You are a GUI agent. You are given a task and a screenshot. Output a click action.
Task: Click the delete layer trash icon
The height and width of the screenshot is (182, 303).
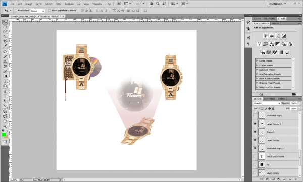pyautogui.click(x=295, y=179)
